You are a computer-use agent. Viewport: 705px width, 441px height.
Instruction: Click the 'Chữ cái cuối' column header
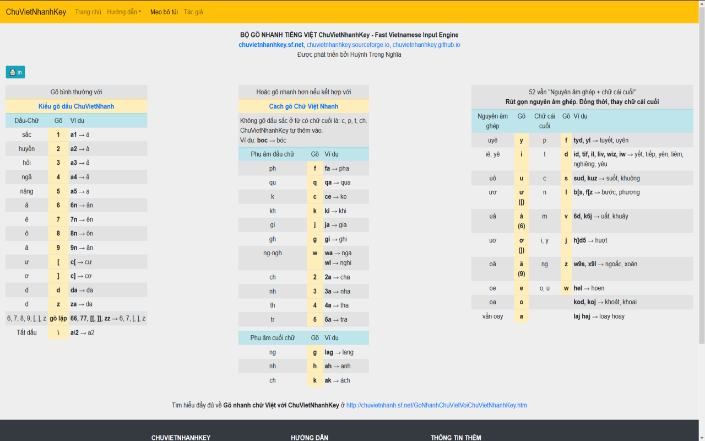click(x=545, y=121)
